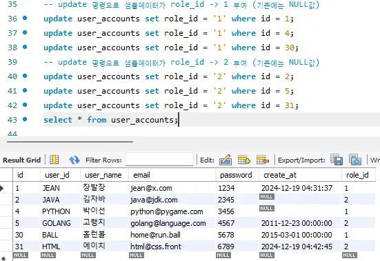The height and width of the screenshot is (261, 380).
Task: Select id cell 31
Action: pyautogui.click(x=26, y=247)
